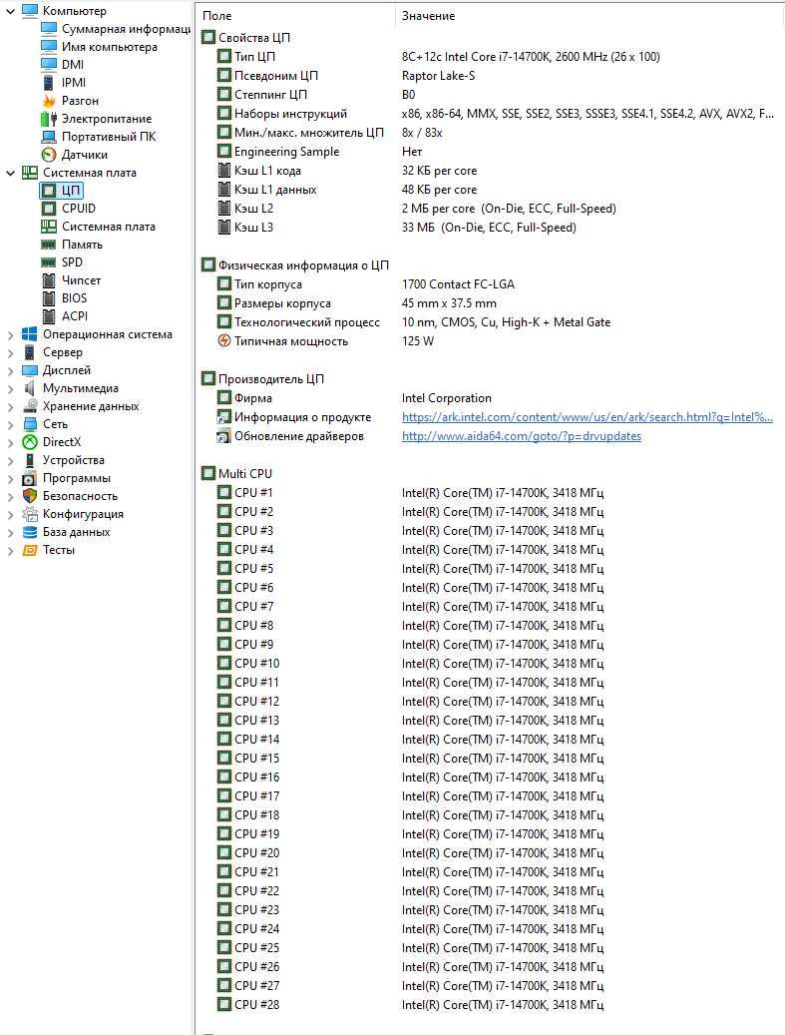Image resolution: width=785 pixels, height=1035 pixels.
Task: Expand the Сервер tree node
Action: [10, 352]
